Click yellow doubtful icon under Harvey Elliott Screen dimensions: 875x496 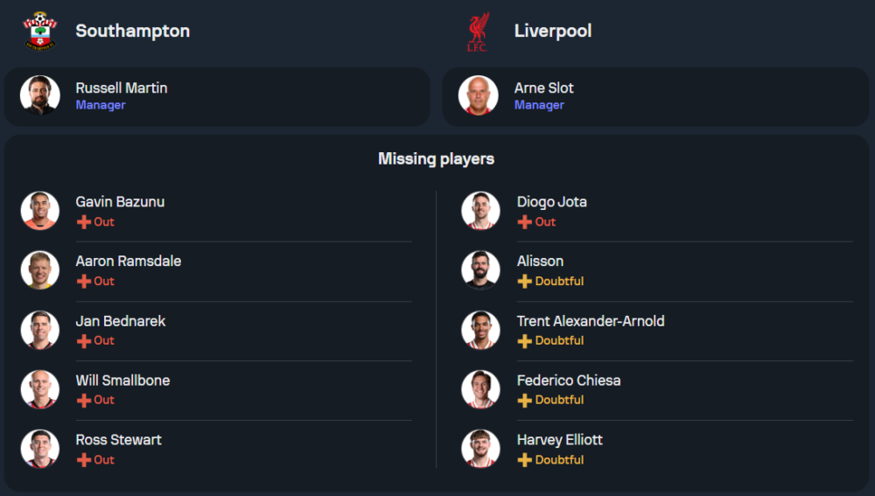524,459
